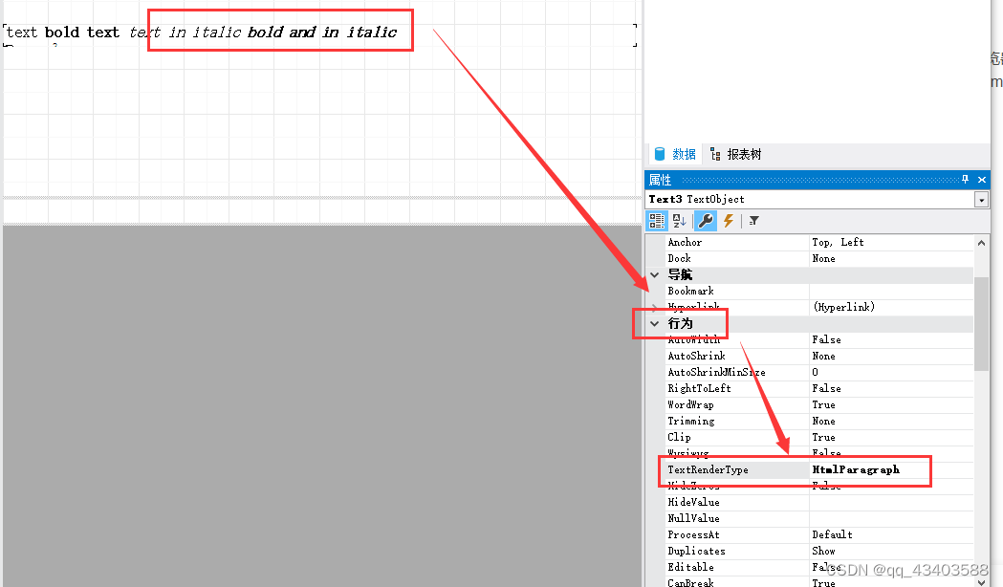Click the property filter icon
This screenshot has height=587, width=1003.
753,221
